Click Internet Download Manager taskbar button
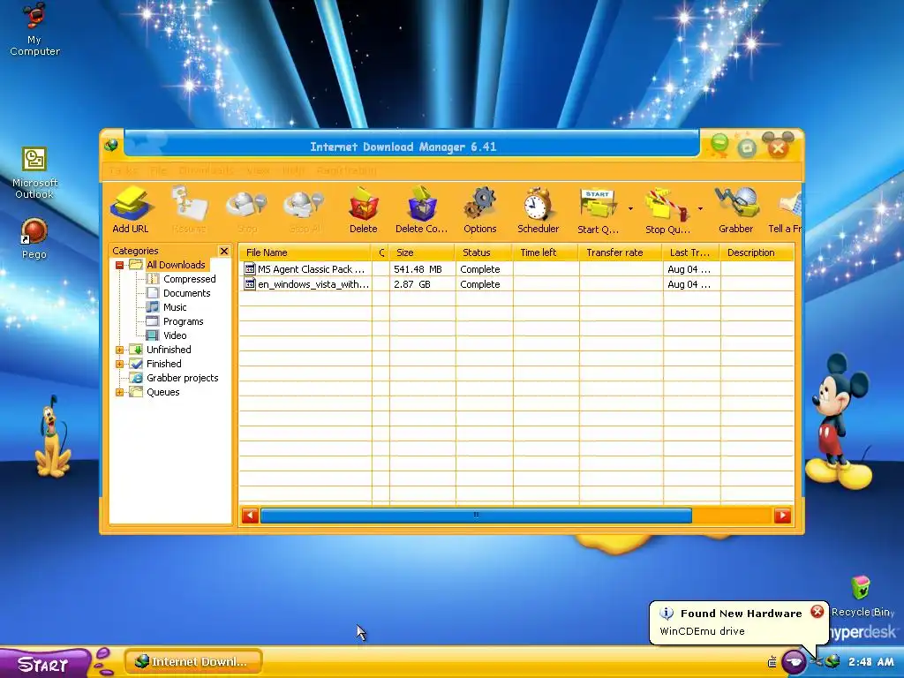This screenshot has height=678, width=904. 193,662
